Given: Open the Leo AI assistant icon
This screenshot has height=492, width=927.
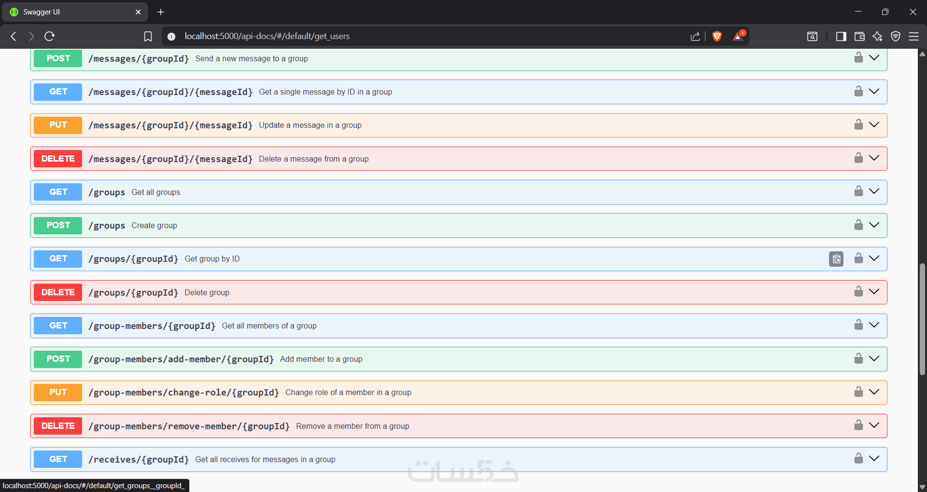Looking at the screenshot, I should (x=877, y=36).
